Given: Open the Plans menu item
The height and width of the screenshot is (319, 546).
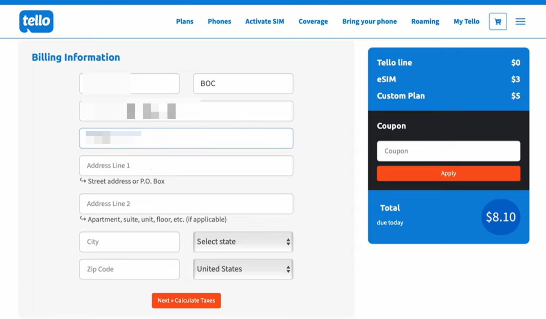Looking at the screenshot, I should [185, 22].
